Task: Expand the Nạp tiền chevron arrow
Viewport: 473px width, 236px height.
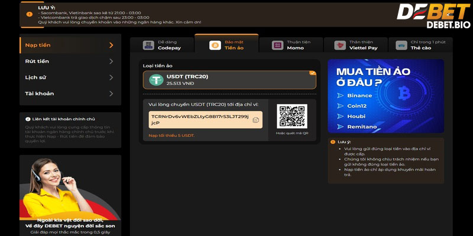Action: tap(111, 45)
